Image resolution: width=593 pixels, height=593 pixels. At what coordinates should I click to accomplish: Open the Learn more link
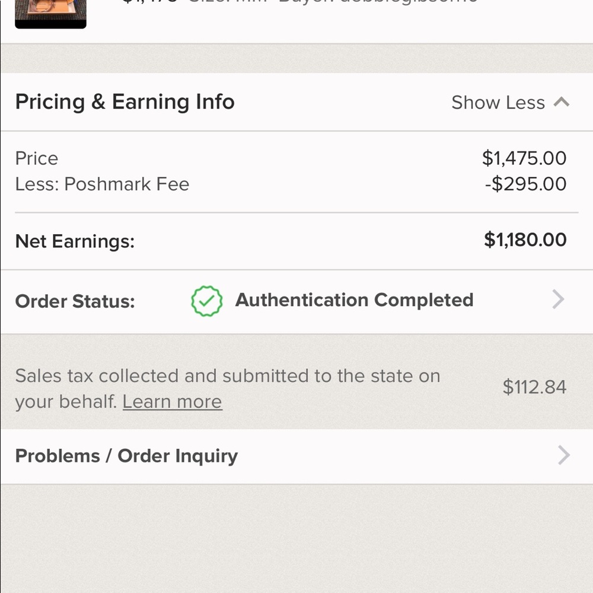click(x=172, y=402)
